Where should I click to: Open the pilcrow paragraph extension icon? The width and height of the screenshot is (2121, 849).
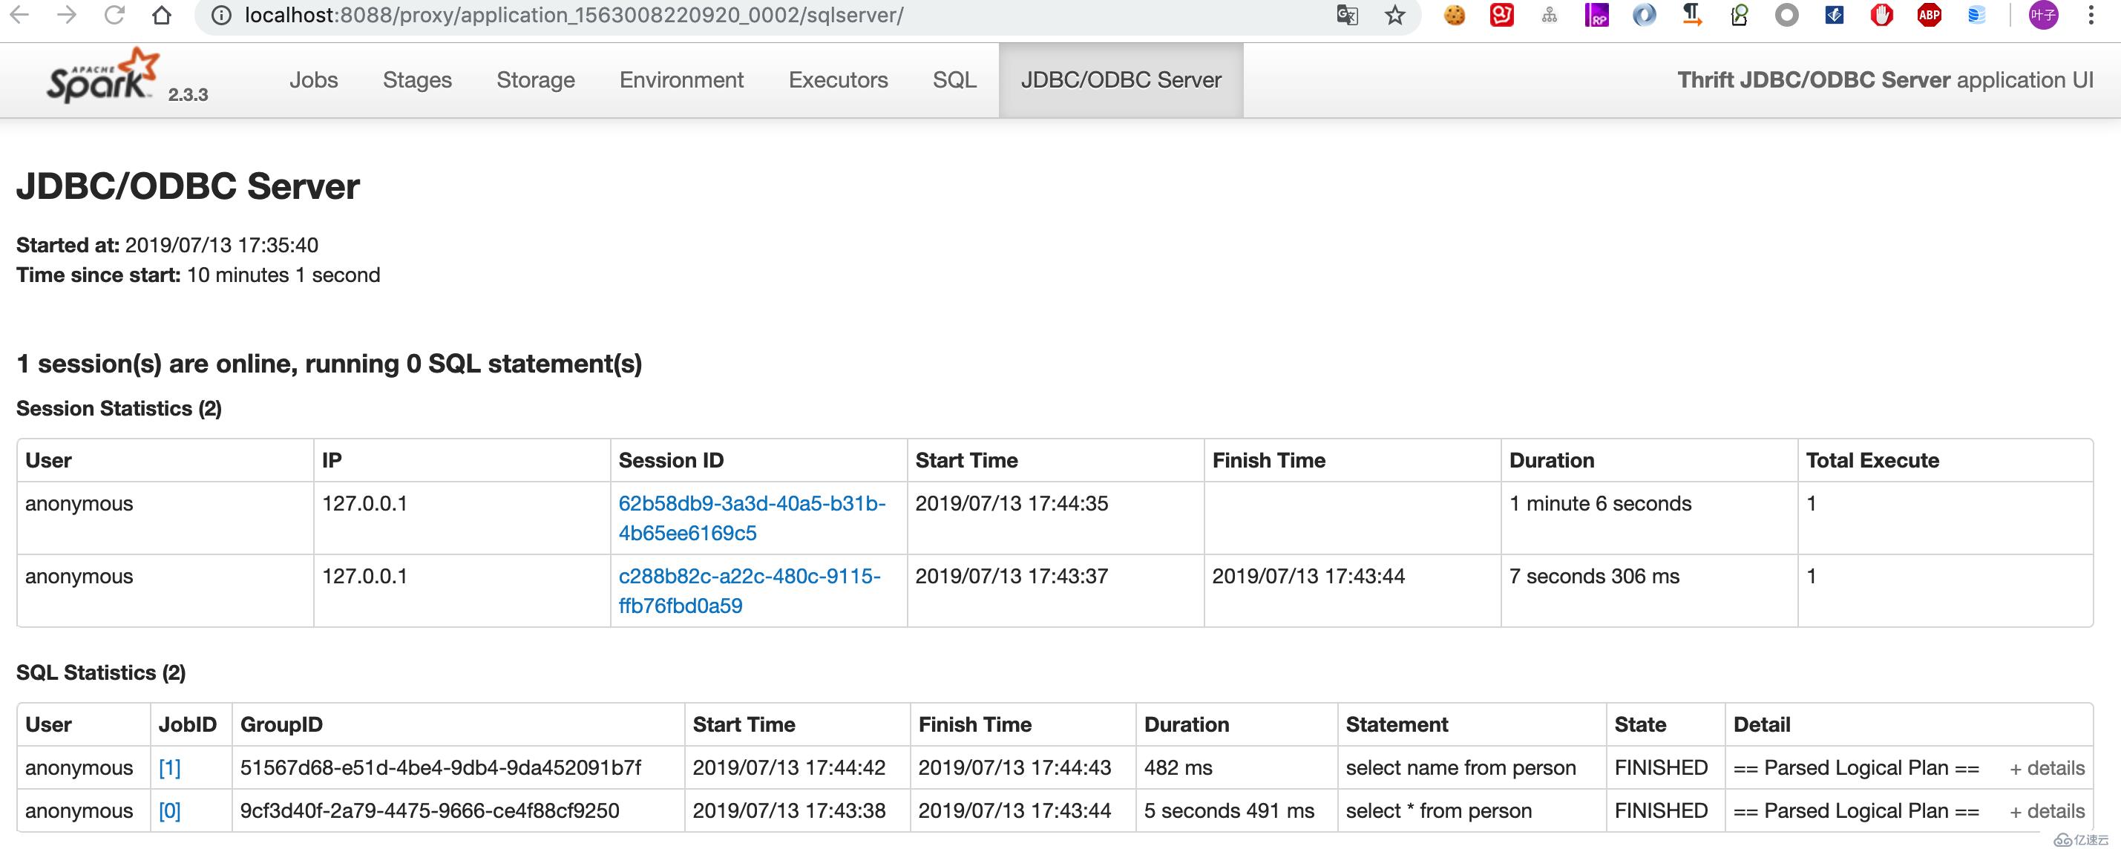pyautogui.click(x=1692, y=15)
